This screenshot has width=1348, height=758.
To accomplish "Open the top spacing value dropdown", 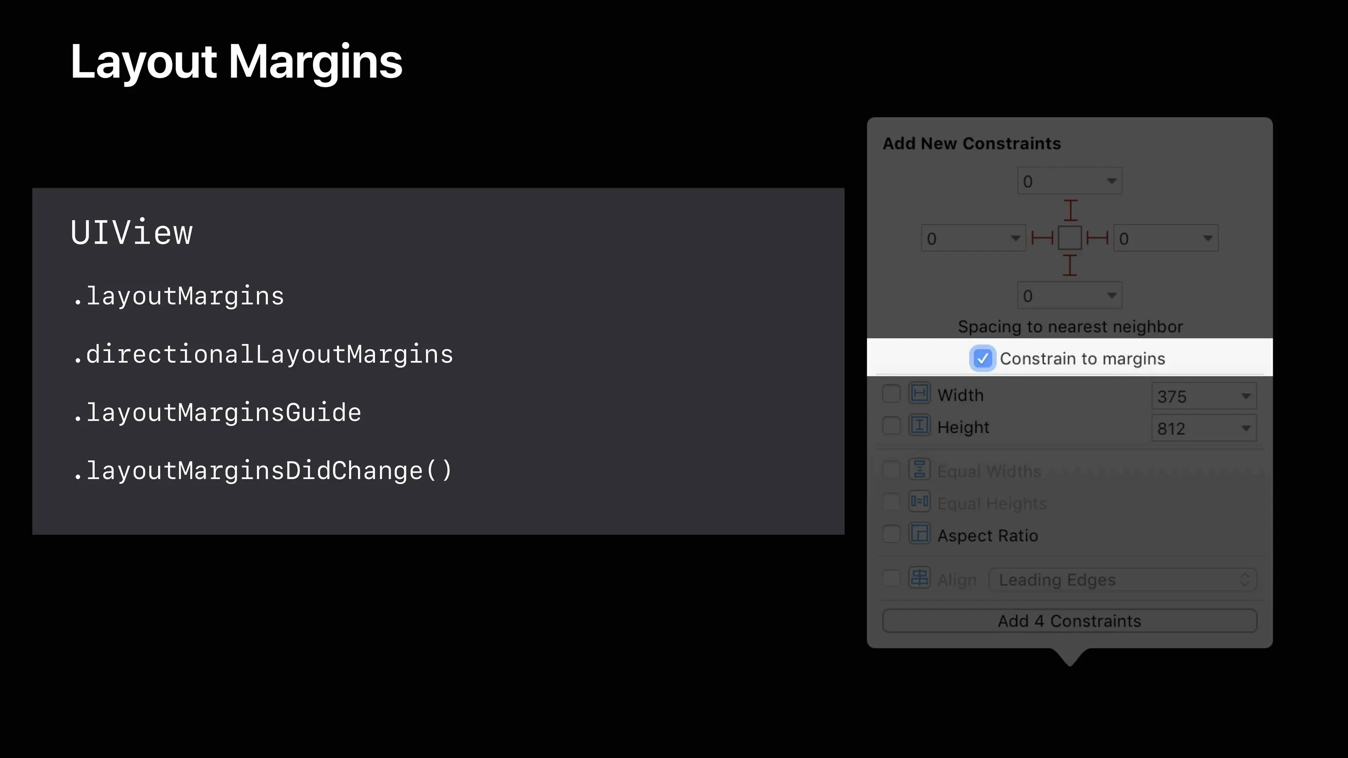I will [x=1111, y=181].
